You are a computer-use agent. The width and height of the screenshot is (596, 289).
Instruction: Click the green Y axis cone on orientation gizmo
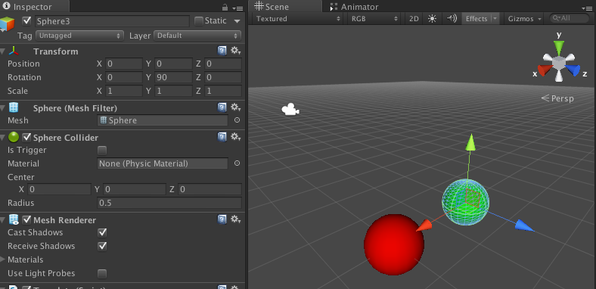coord(559,48)
